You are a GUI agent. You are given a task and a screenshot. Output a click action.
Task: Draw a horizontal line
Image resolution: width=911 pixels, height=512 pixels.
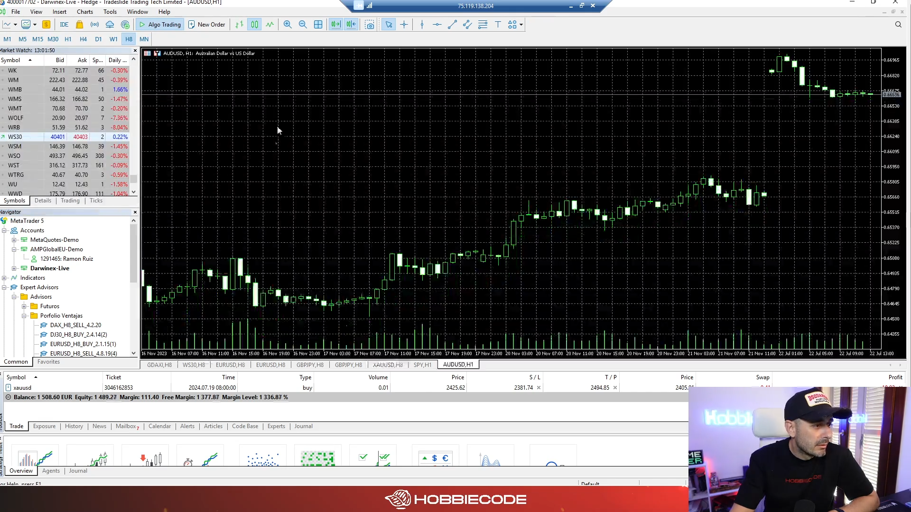tap(437, 25)
